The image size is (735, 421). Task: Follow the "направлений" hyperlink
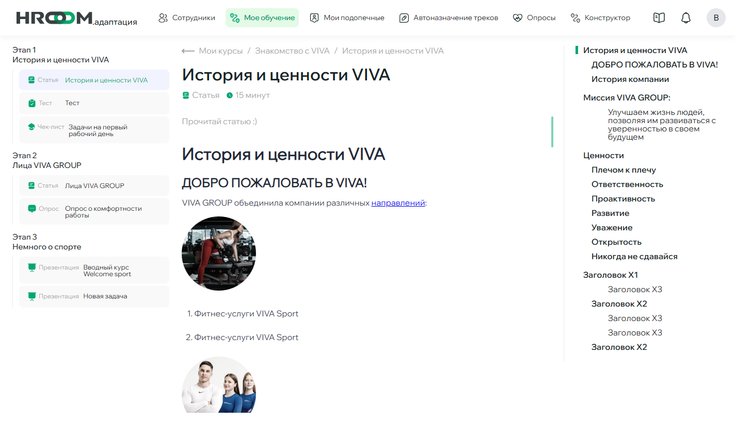[398, 203]
